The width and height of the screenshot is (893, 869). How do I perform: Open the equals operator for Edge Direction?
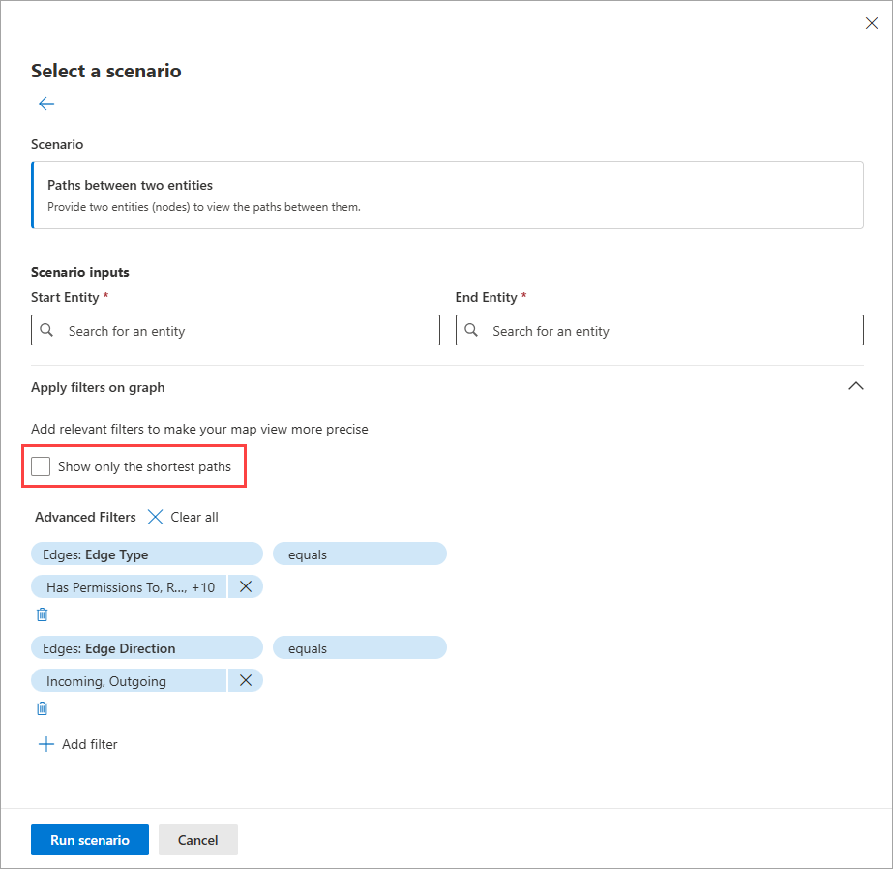click(x=359, y=648)
